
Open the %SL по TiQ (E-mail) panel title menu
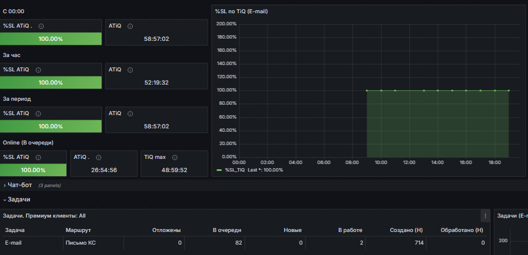241,12
